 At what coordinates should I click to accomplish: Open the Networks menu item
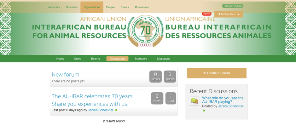coord(54,7)
